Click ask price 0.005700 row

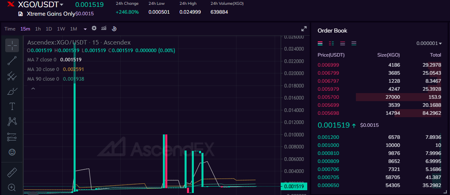tap(379, 97)
